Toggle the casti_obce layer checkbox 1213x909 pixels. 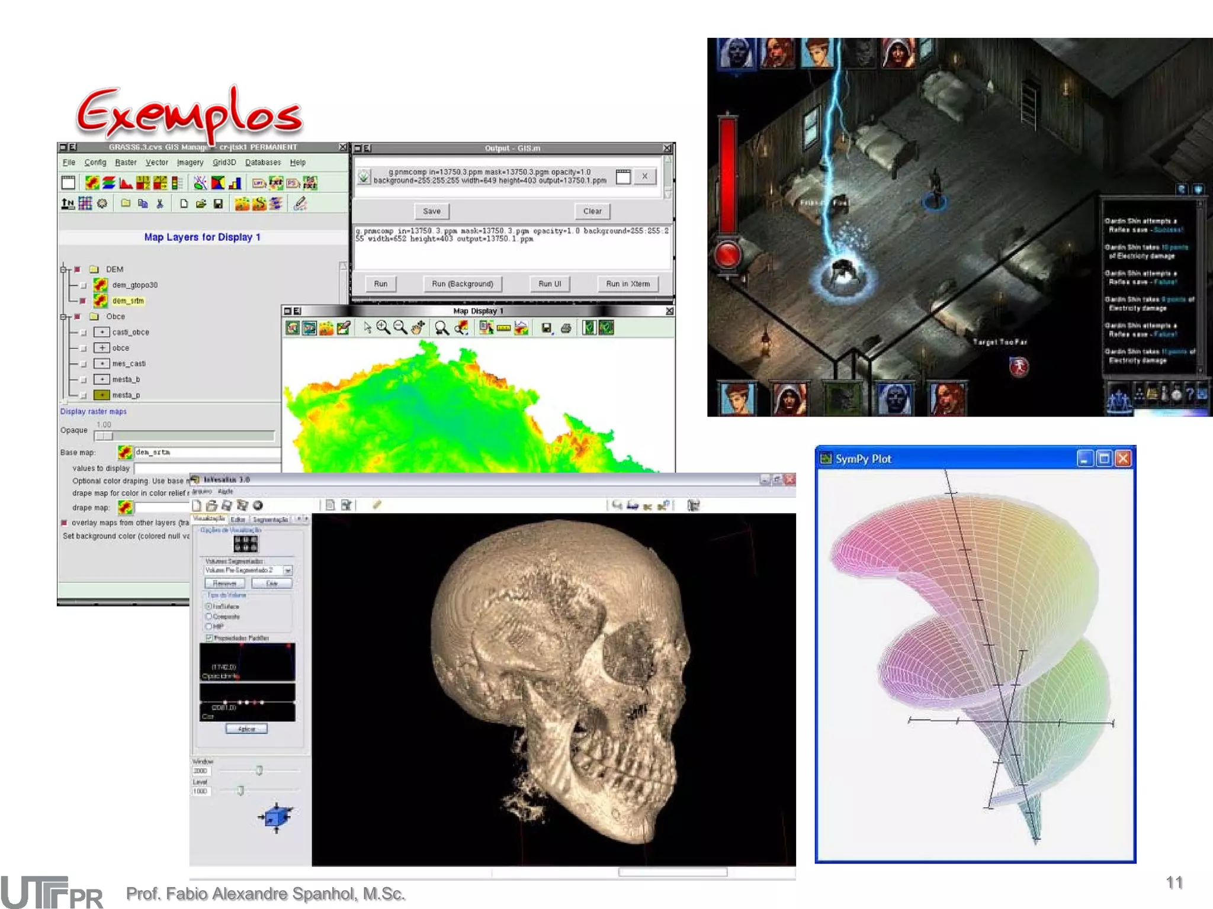84,333
